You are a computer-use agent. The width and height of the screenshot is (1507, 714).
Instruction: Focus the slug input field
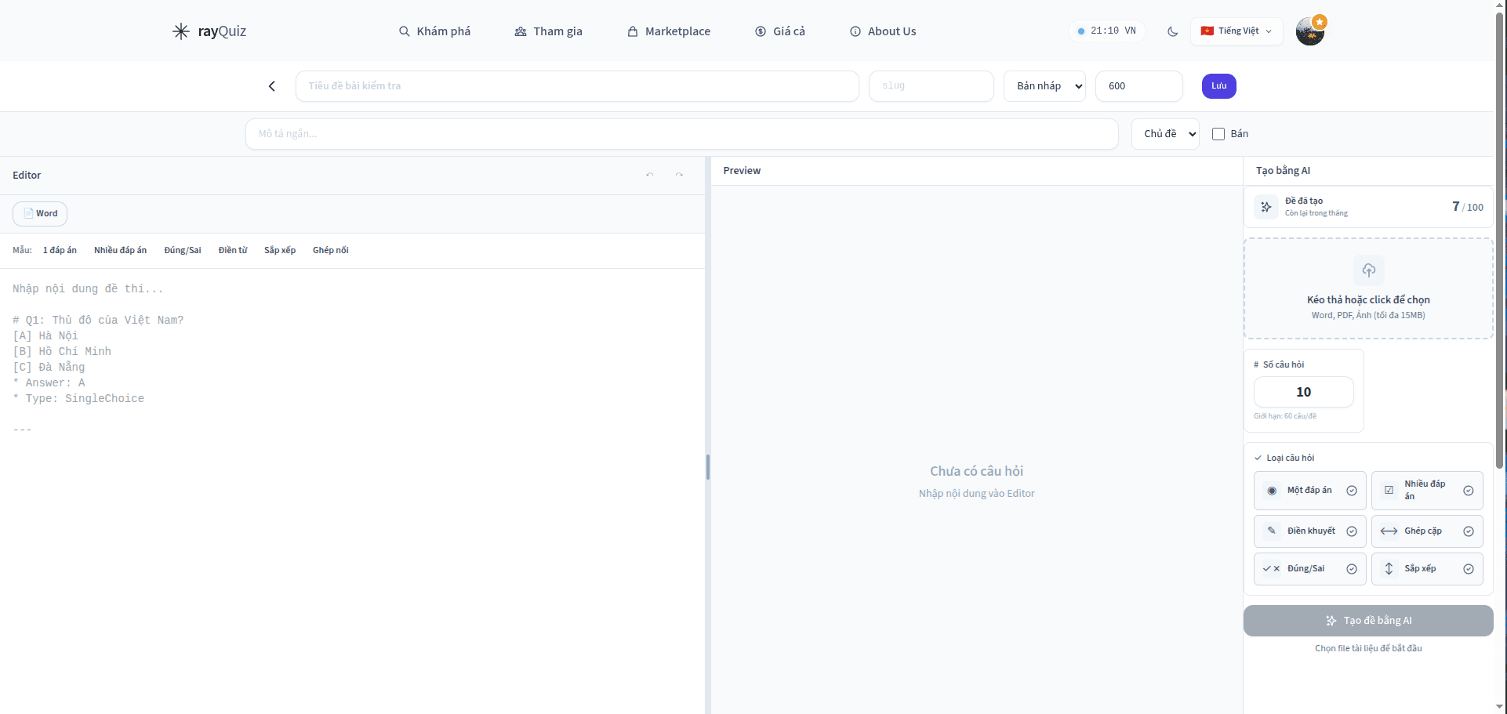point(931,86)
